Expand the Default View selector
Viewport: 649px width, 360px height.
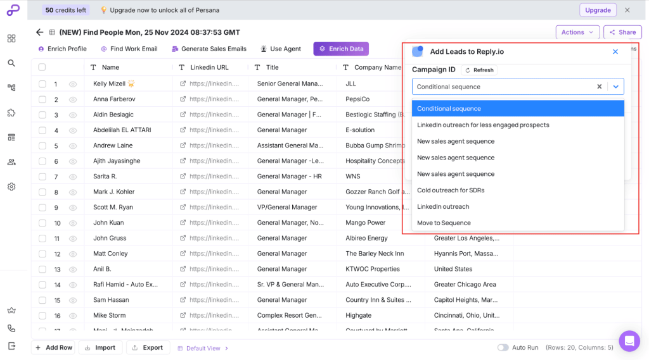click(203, 349)
